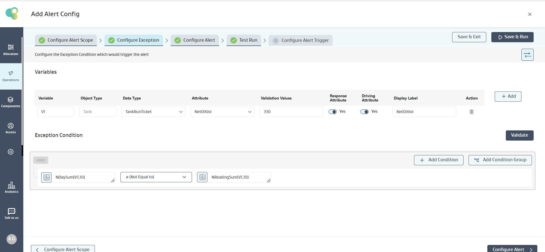The image size is (545, 252).
Task: Delete variable V1 using trash icon
Action: (x=471, y=112)
